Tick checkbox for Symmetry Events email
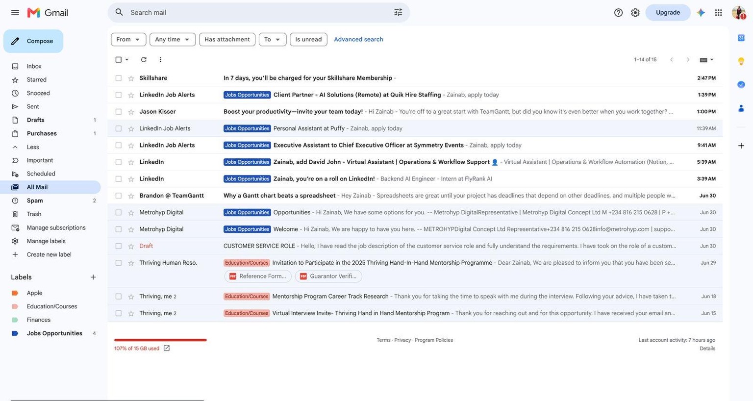Image resolution: width=753 pixels, height=401 pixels. [118, 145]
